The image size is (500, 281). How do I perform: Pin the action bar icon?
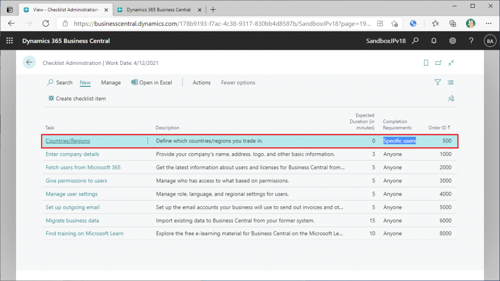(x=451, y=99)
